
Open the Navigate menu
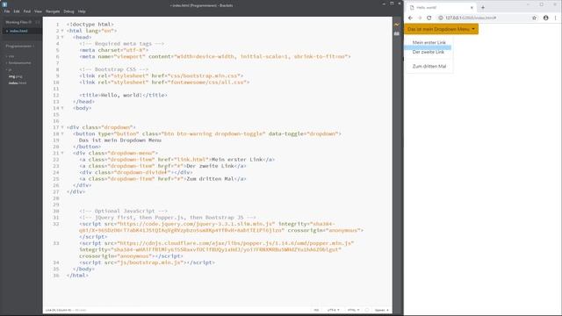[x=53, y=11]
